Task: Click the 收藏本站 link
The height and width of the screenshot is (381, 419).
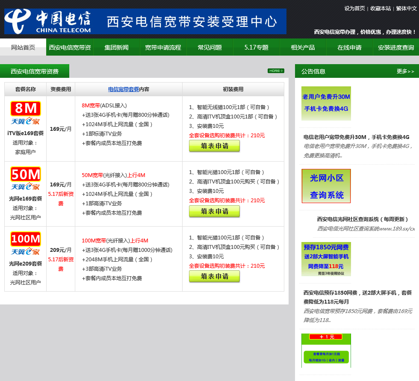Action: click(381, 8)
